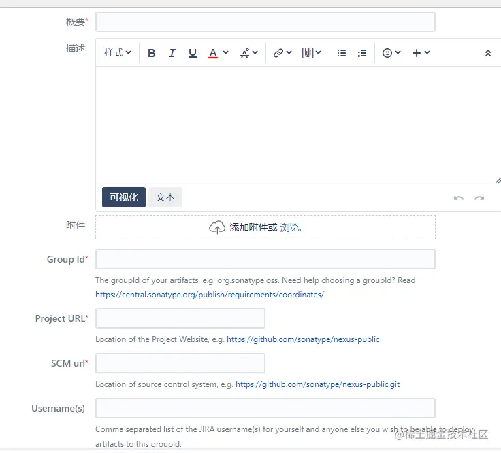This screenshot has height=453, width=501.
Task: Click the attachment paperclip icon
Action: 308,53
